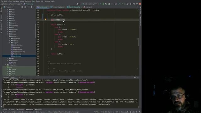201x113 pixels.
Task: Open the Project tool window sidebar button
Action: point(1,10)
